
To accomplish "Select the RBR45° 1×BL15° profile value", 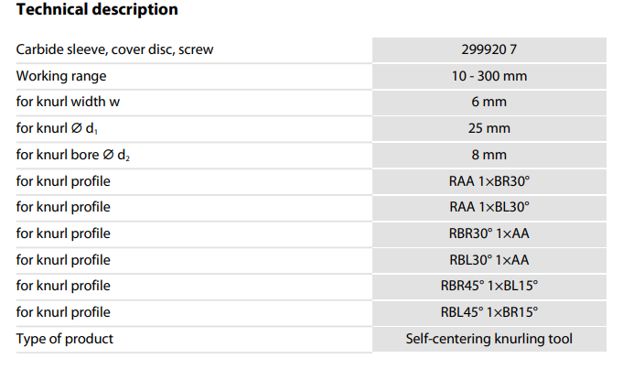I will click(x=489, y=287).
